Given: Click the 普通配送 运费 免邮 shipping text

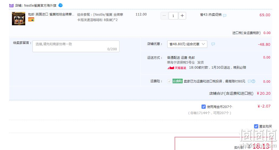Looking at the screenshot, I should (181, 58).
